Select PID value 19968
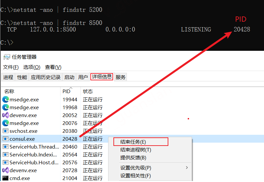The image size is (264, 182). coord(70,108)
